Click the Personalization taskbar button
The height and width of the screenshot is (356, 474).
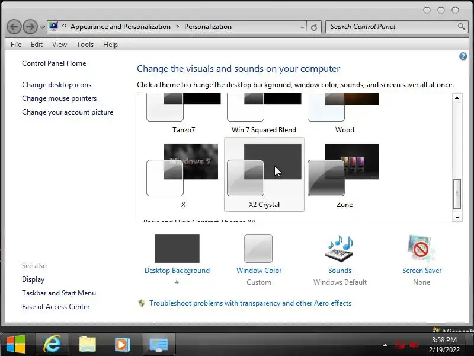coord(159,344)
